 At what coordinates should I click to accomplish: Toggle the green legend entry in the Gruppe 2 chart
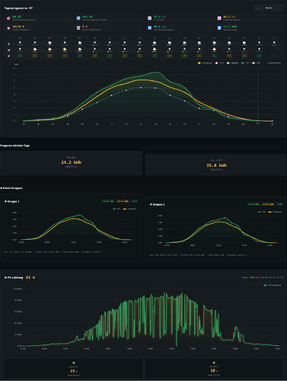coord(261,212)
